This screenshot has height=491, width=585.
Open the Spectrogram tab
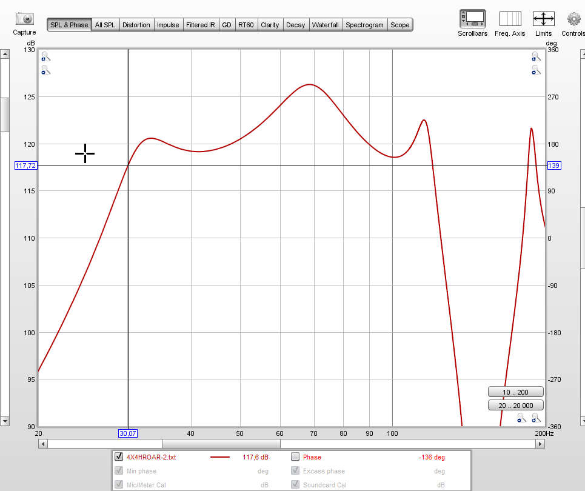coord(364,25)
